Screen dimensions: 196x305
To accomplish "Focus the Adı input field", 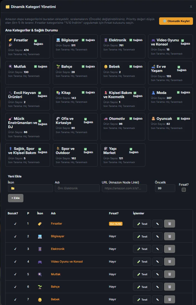I will pos(77,188).
